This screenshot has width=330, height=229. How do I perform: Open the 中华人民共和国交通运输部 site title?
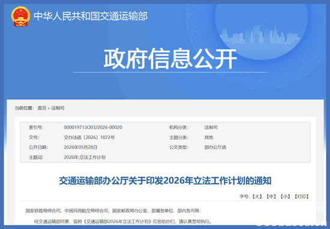click(x=91, y=16)
